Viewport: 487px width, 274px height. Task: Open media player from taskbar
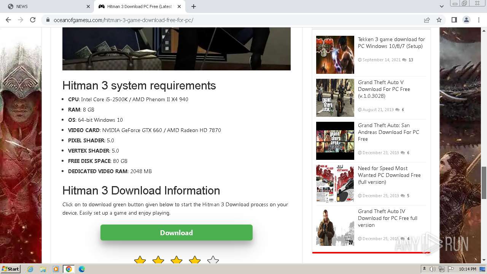[x=56, y=269]
